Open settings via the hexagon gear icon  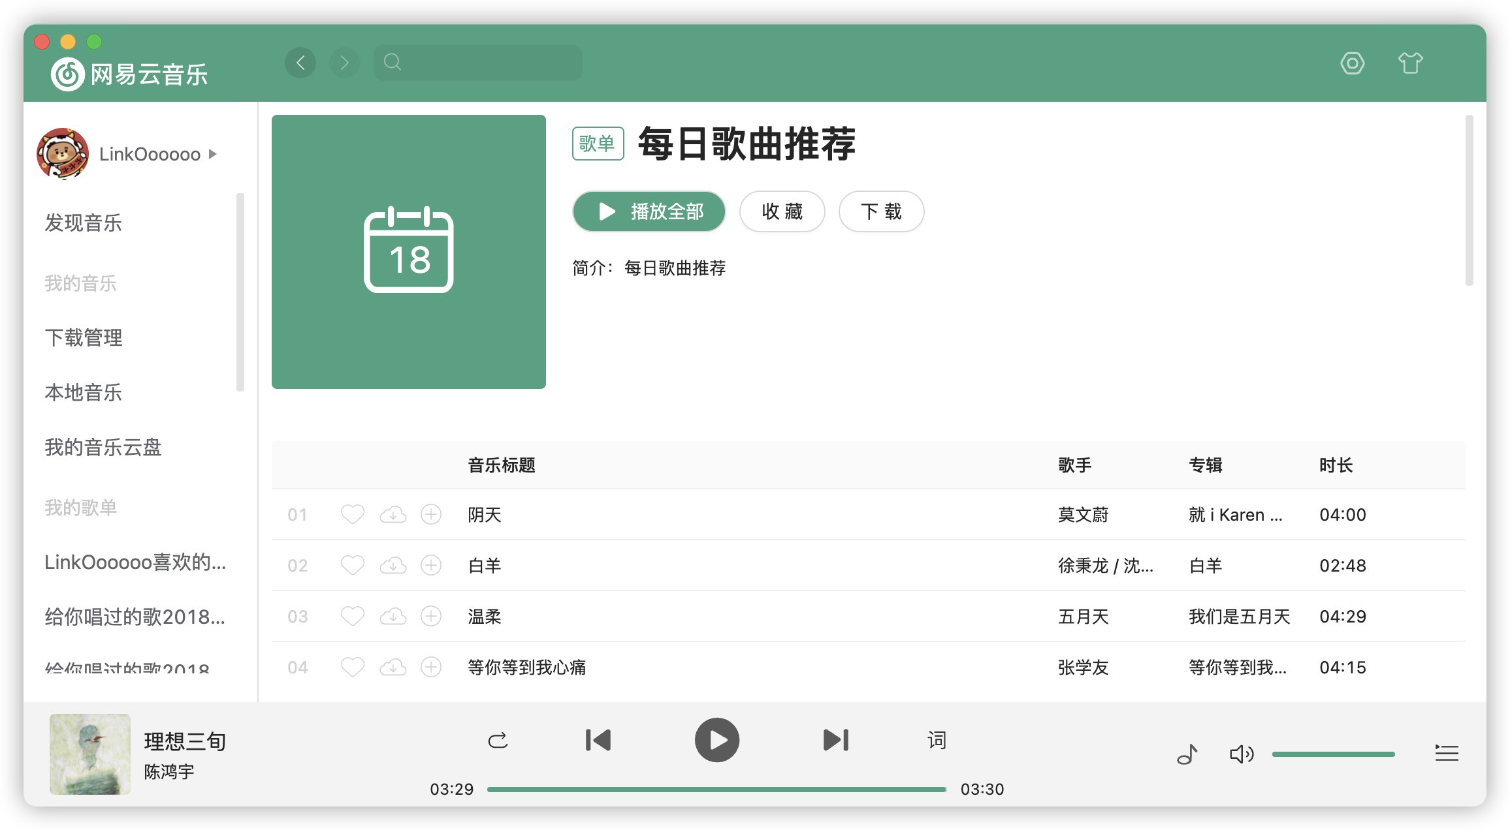tap(1352, 63)
